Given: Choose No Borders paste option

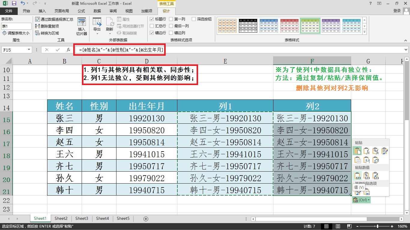Looking at the screenshot, I should pos(358,160).
